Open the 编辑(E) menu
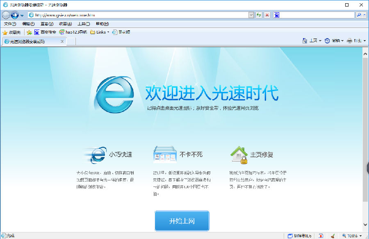The height and width of the screenshot is (239, 369). coord(28,24)
